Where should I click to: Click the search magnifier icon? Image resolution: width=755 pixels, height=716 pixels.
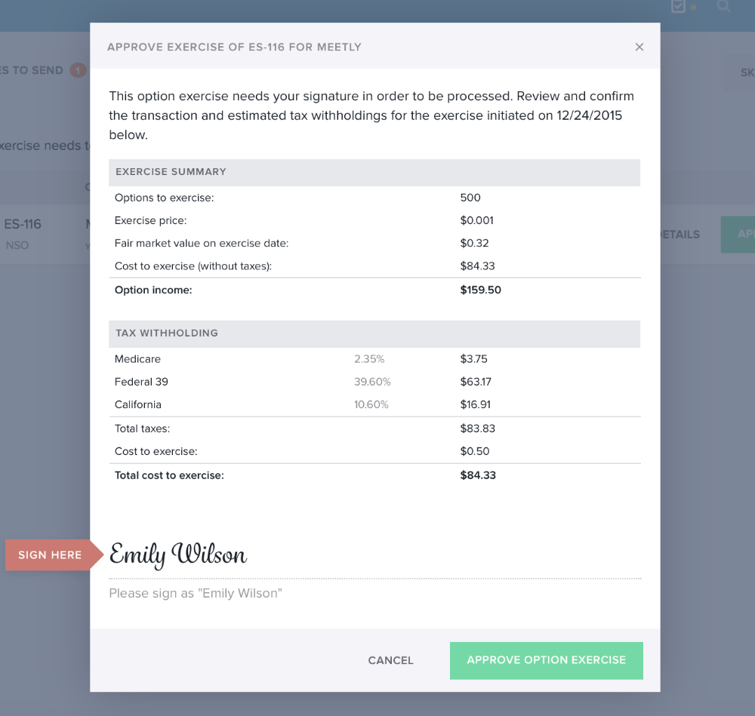723,6
